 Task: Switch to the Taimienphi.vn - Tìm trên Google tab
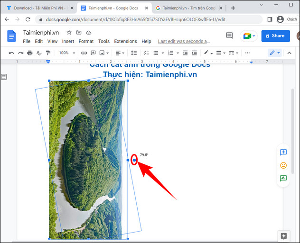pyautogui.click(x=189, y=8)
